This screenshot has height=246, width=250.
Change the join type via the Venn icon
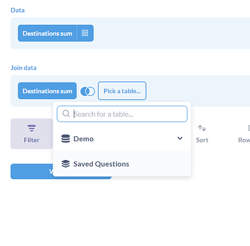click(x=87, y=91)
